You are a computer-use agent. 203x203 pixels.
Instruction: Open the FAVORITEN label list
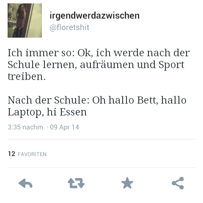click(x=32, y=154)
